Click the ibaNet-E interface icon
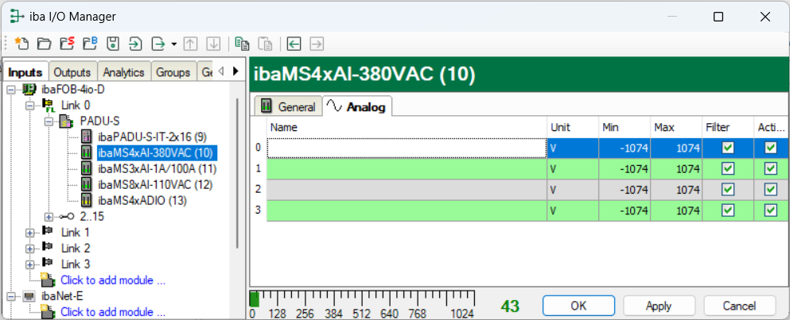This screenshot has width=790, height=320. coord(29,296)
